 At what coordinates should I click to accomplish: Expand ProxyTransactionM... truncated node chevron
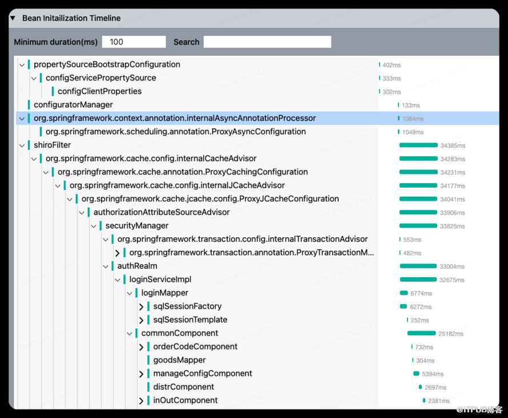[x=117, y=253]
